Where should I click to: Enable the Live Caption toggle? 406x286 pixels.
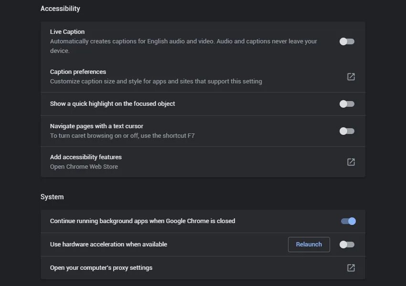click(x=347, y=41)
